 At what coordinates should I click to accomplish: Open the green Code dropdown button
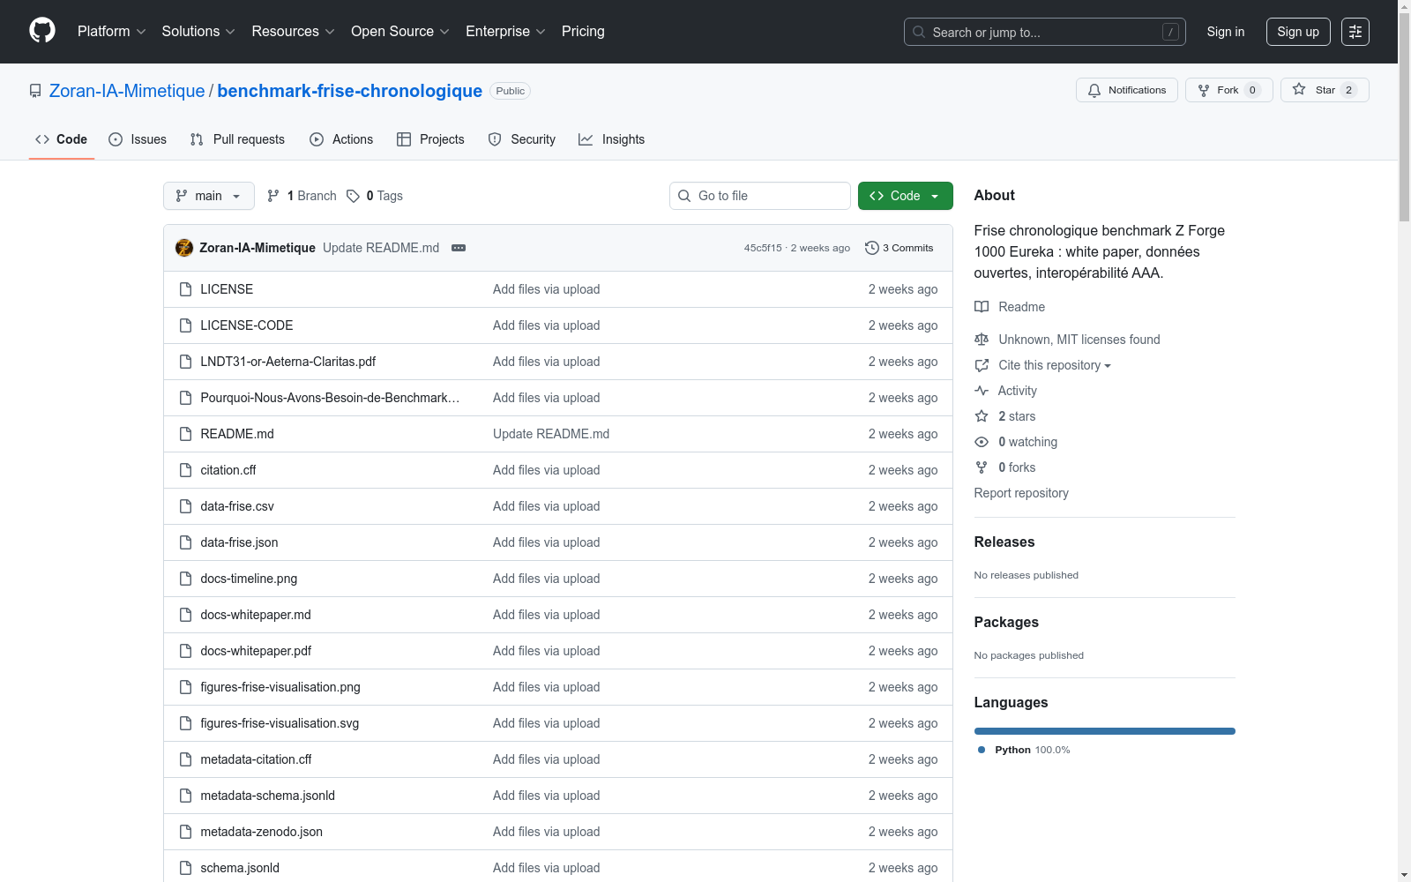(x=906, y=196)
